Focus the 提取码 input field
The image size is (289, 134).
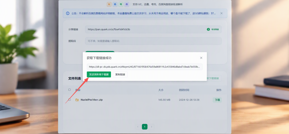[153, 41]
